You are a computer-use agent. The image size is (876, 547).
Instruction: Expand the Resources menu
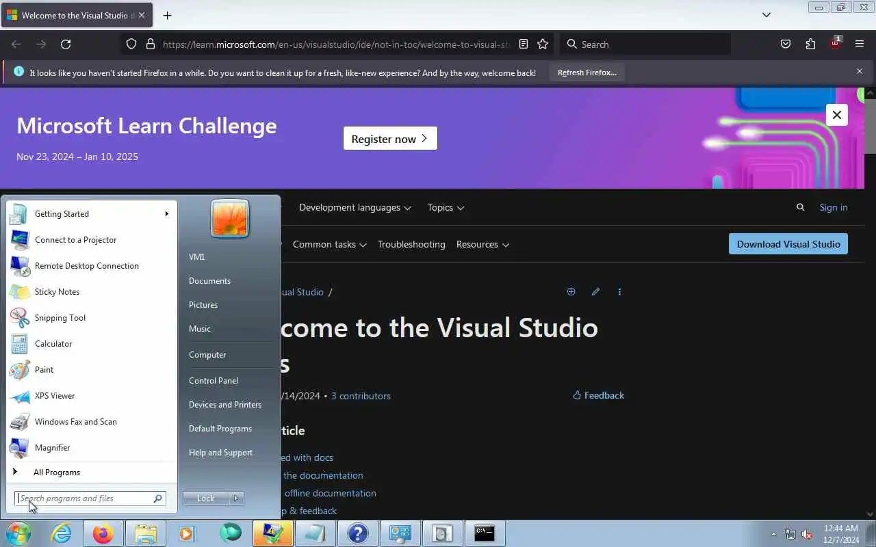(x=482, y=244)
